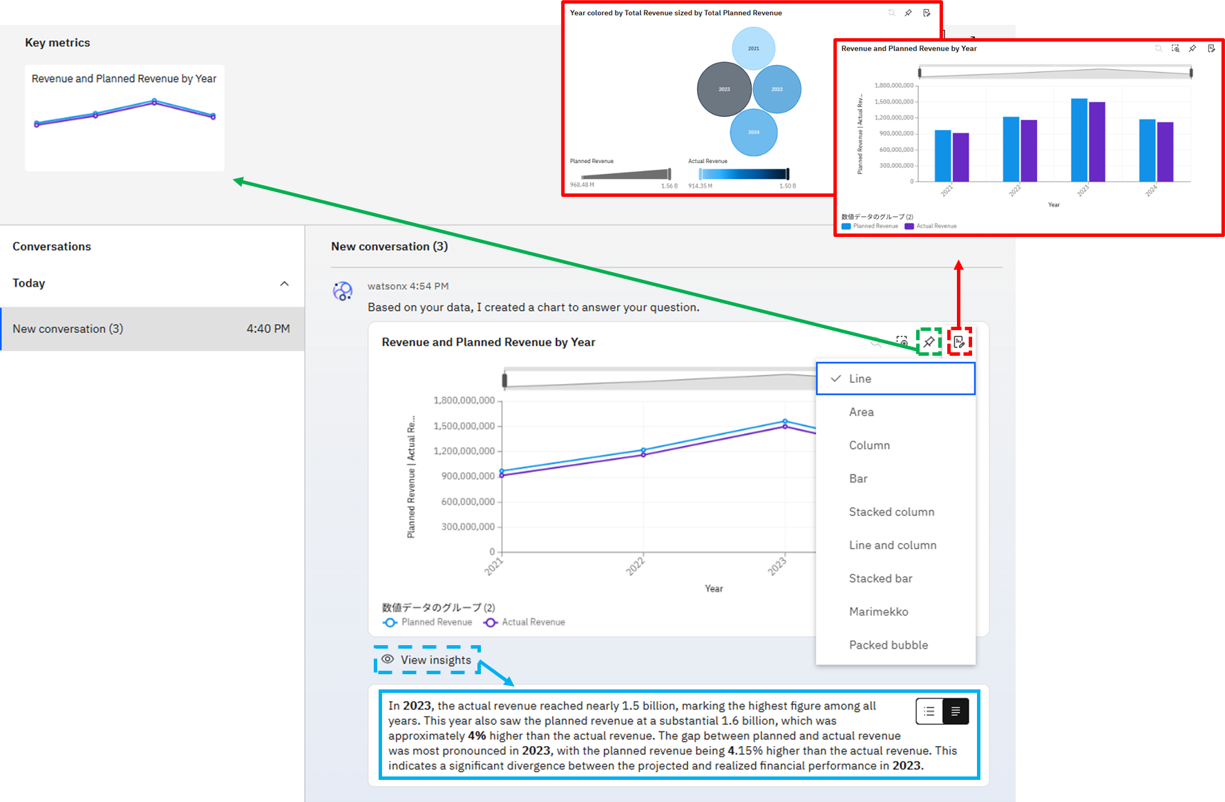
Task: Switch the insights to bulleted list view
Action: coord(929,711)
